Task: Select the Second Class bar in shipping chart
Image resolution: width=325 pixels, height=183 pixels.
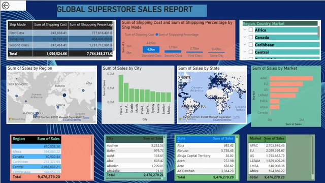Action: click(x=173, y=51)
